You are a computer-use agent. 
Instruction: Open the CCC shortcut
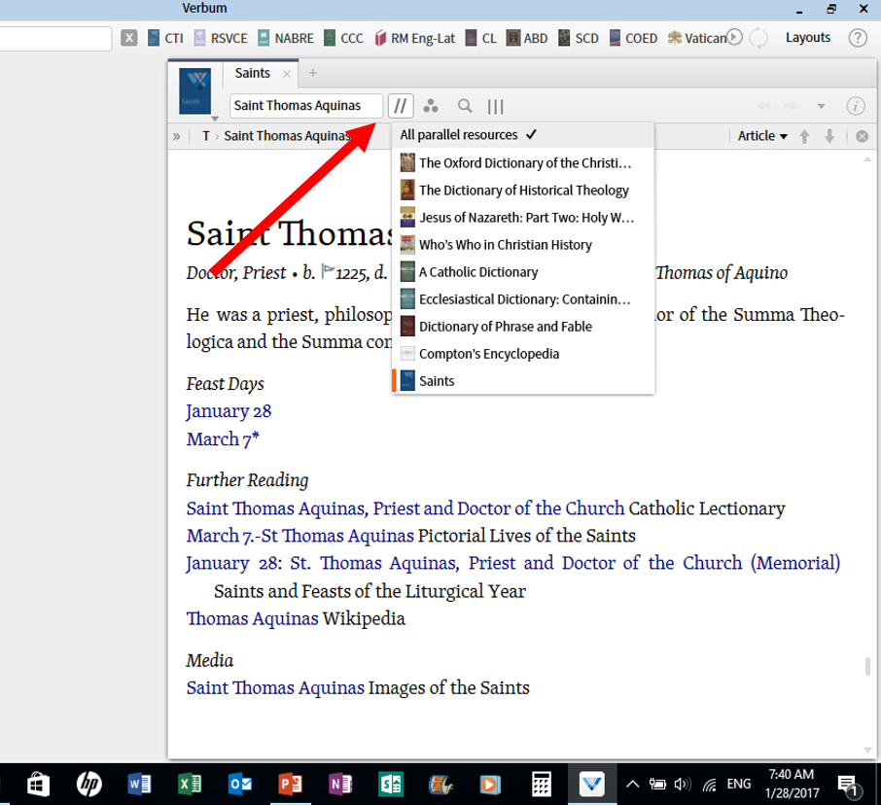[343, 38]
